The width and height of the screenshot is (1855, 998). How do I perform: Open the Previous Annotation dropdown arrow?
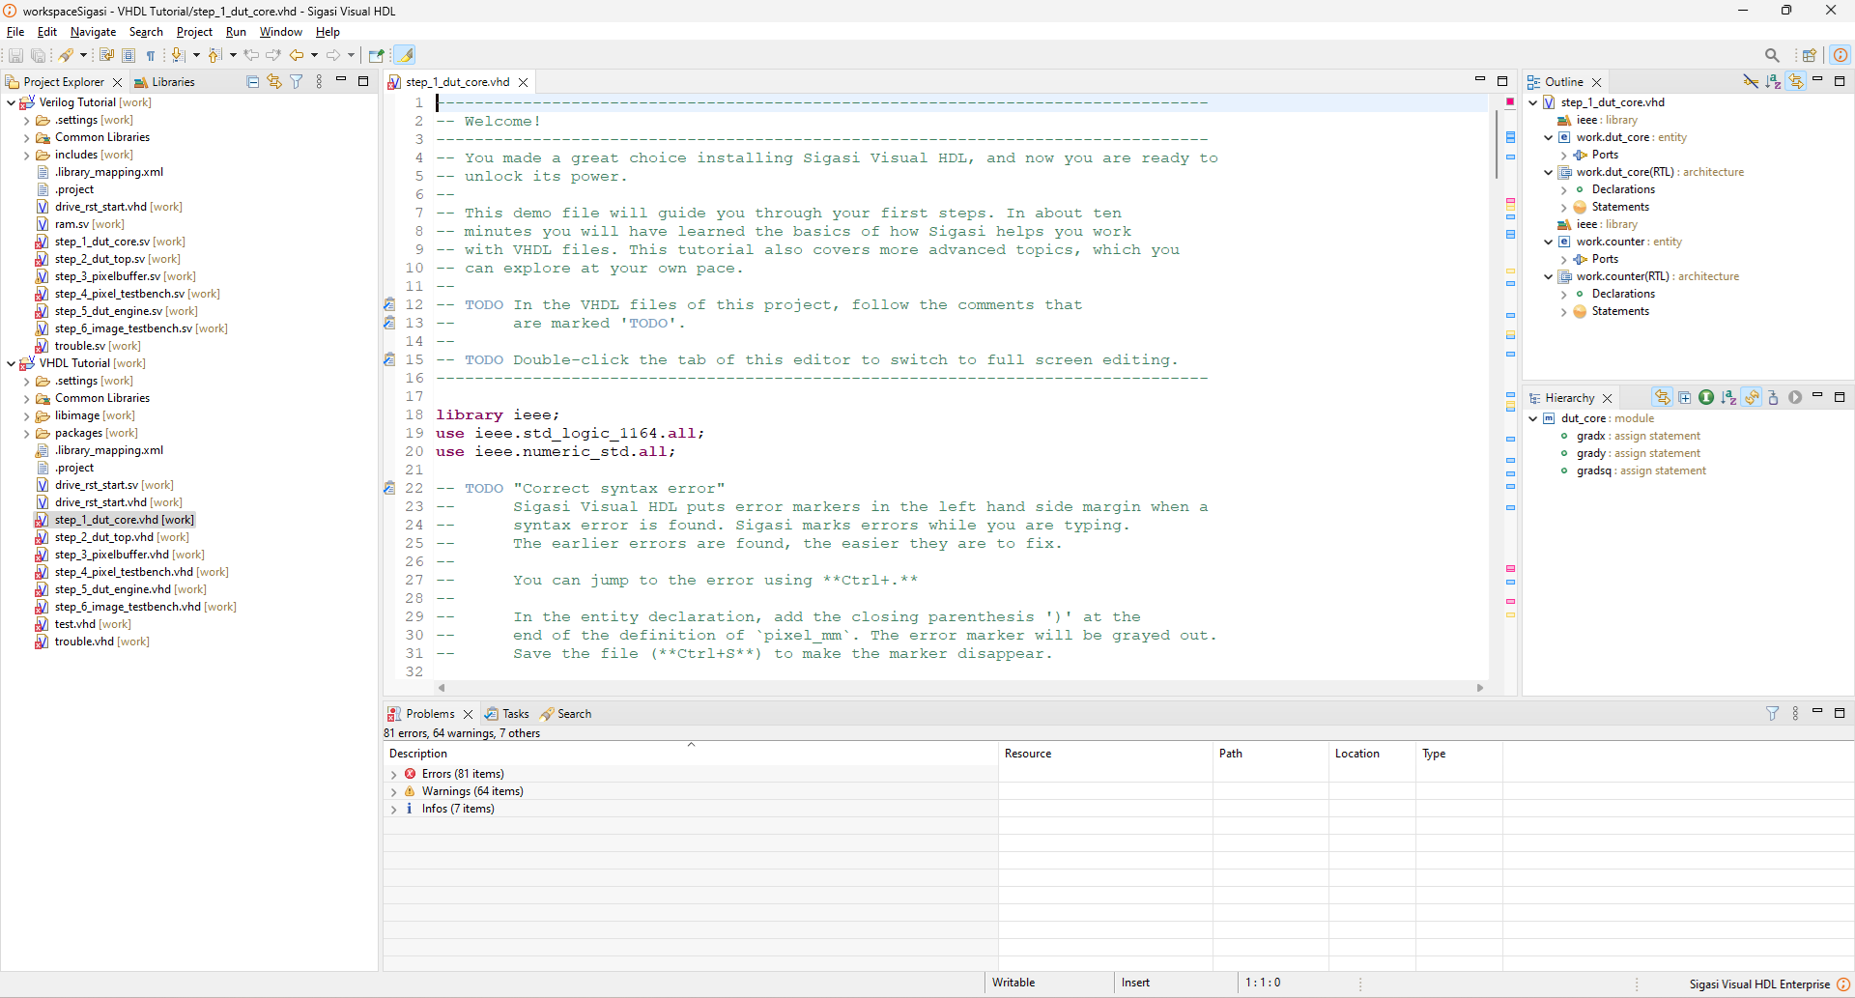pos(233,56)
